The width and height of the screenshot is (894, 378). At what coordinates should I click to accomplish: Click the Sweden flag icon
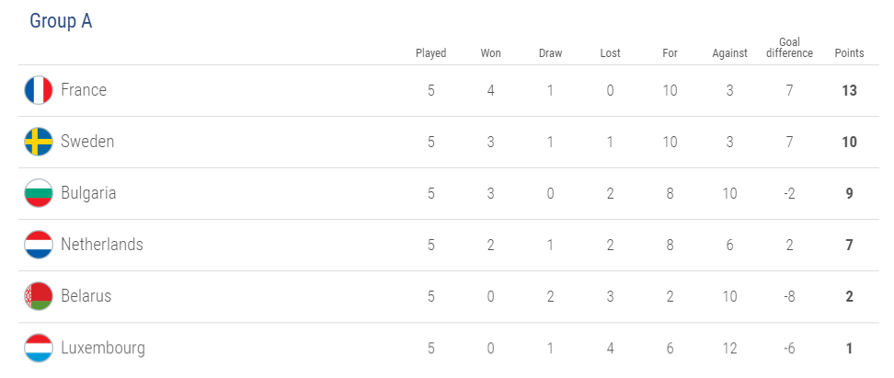point(39,142)
